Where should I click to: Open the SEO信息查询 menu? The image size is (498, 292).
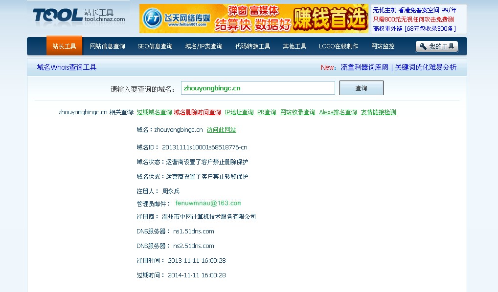click(x=155, y=46)
